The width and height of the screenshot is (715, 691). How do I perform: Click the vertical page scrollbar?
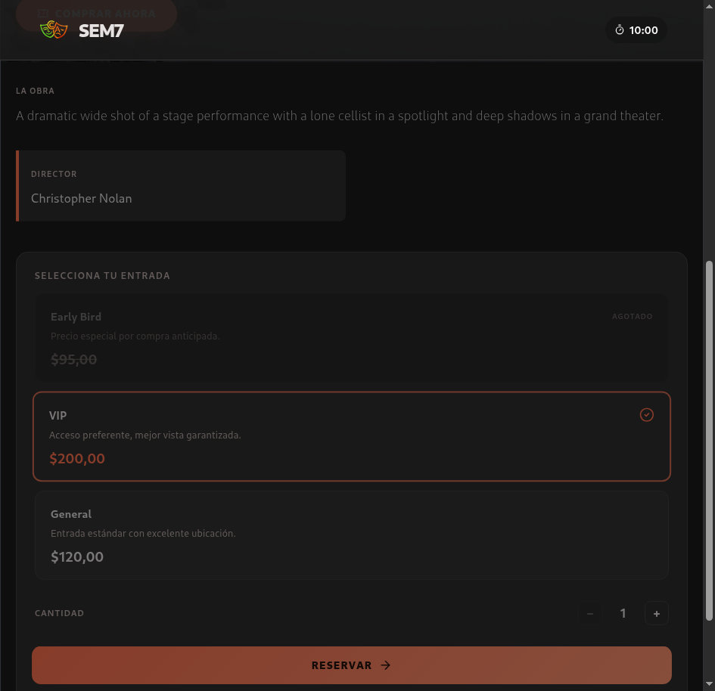click(709, 438)
